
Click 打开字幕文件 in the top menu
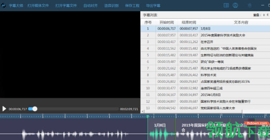click(66, 6)
